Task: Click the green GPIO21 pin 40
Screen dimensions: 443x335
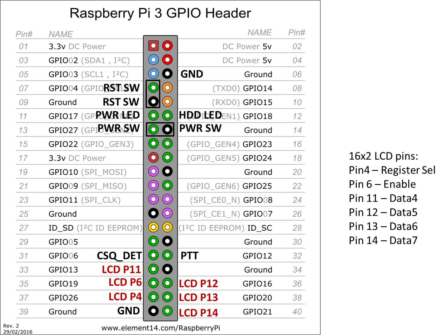Action: coord(167,311)
